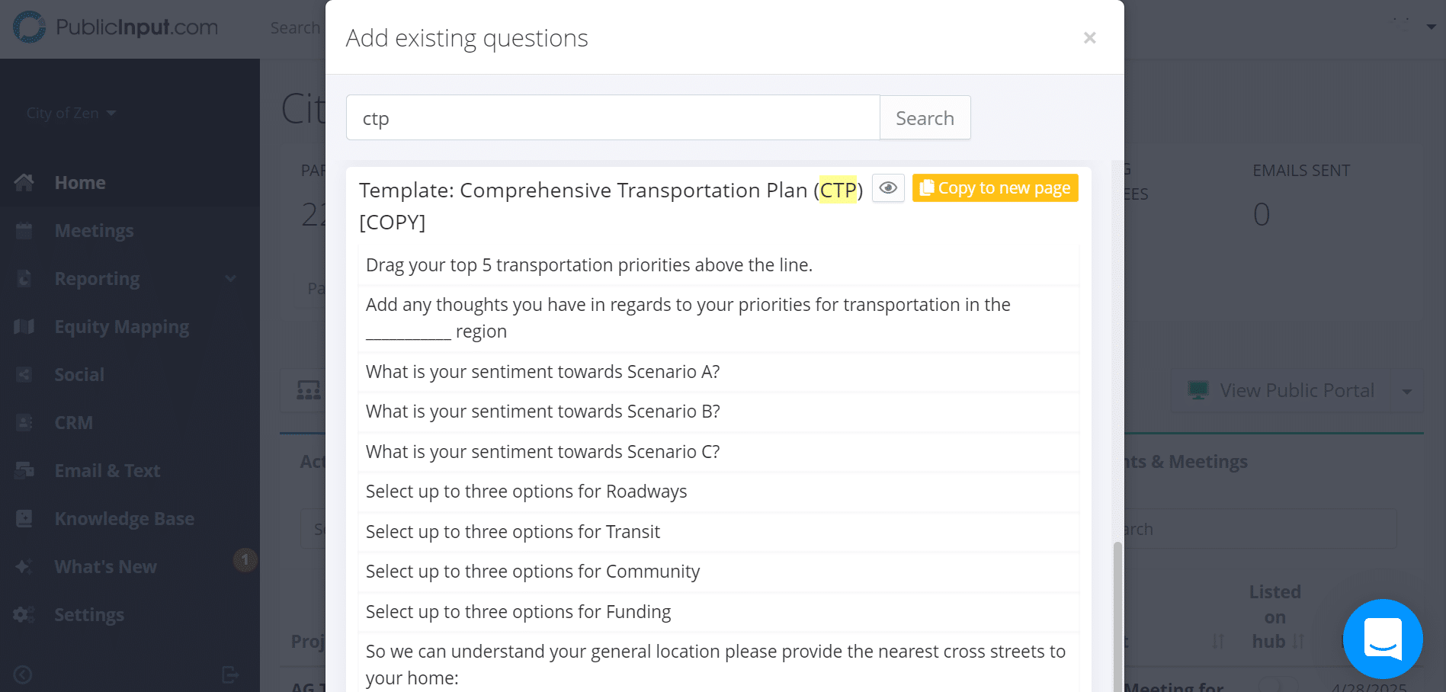Click the PublicInput.com logo

coord(114,27)
